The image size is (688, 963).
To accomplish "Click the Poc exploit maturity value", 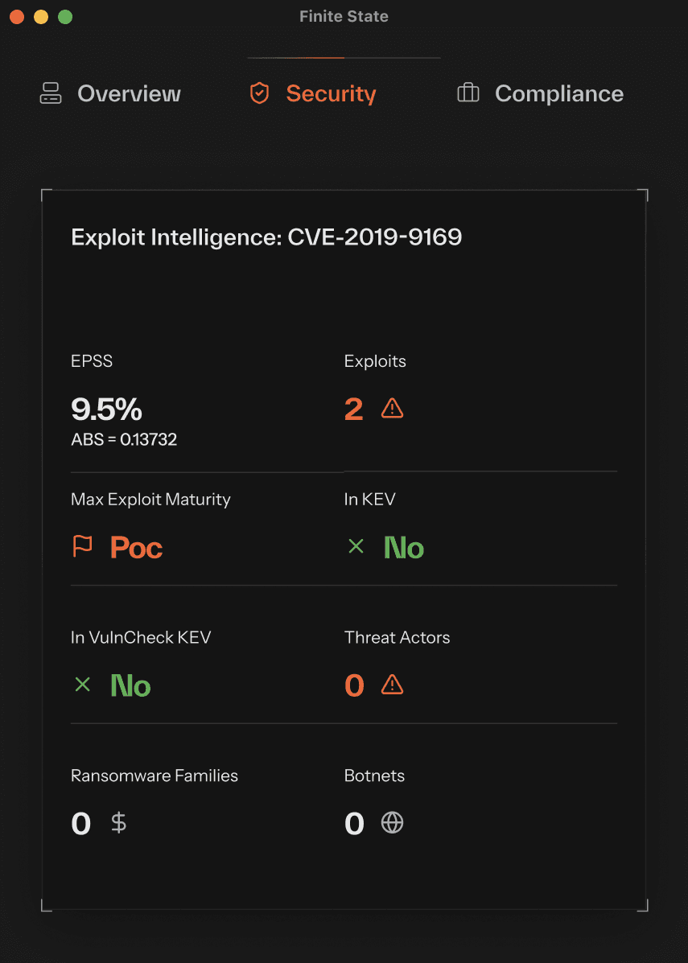I will tap(136, 548).
